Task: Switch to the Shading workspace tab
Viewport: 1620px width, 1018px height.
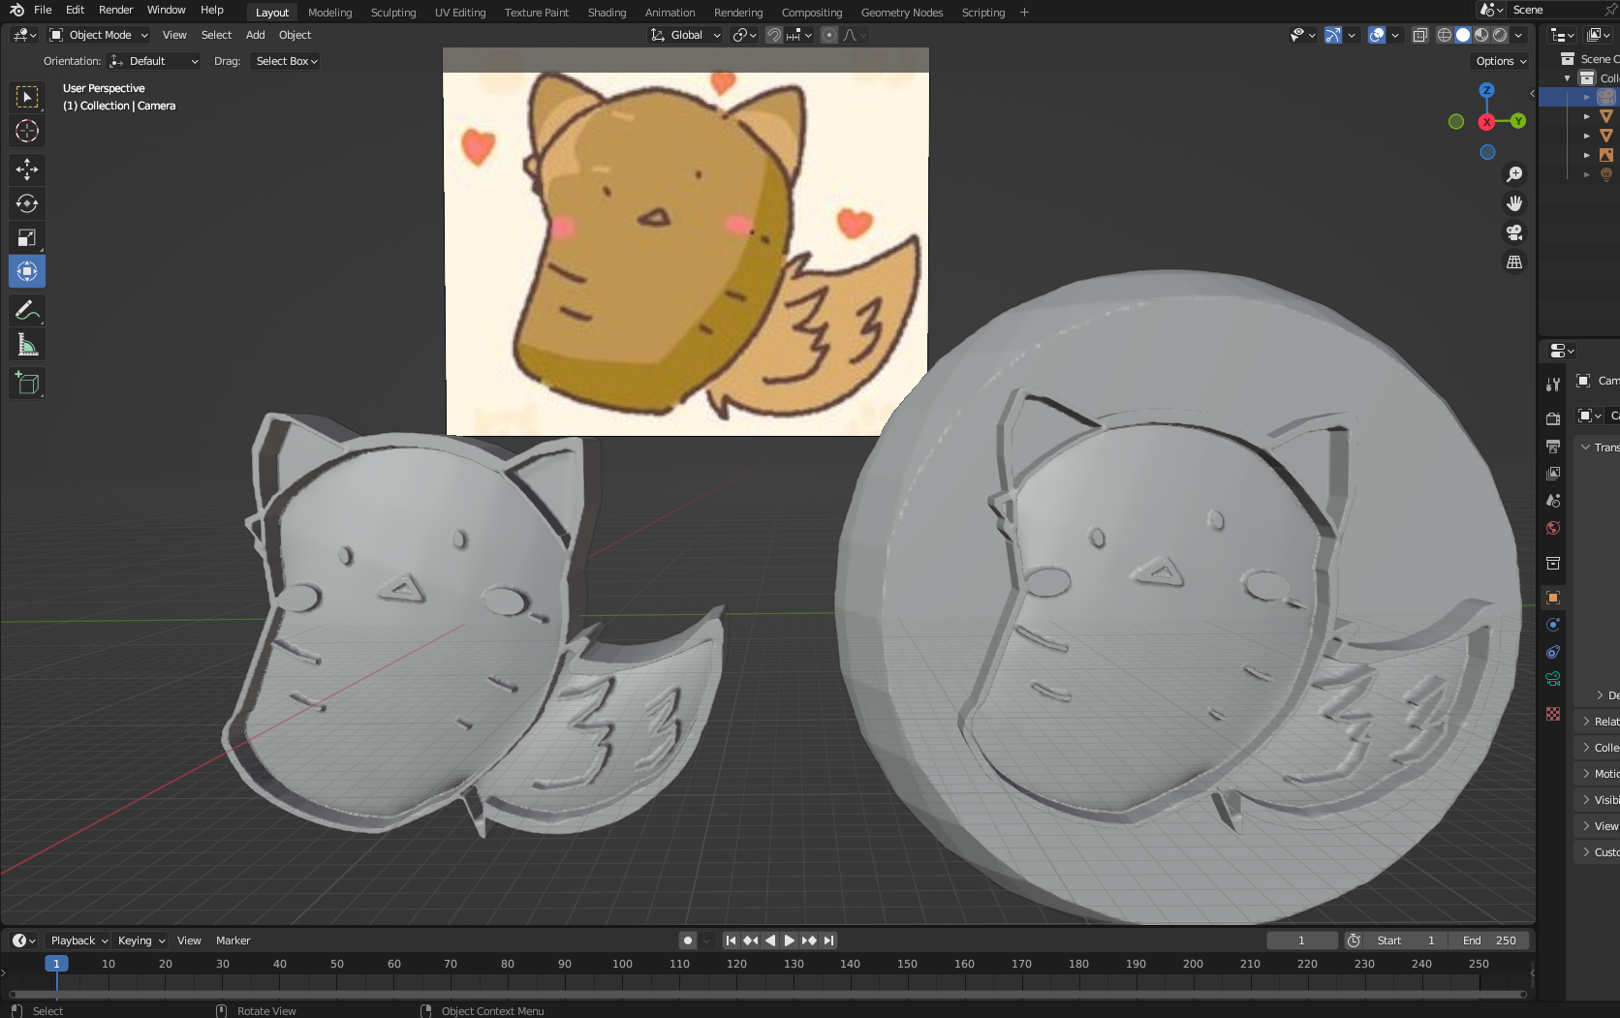Action: point(607,13)
